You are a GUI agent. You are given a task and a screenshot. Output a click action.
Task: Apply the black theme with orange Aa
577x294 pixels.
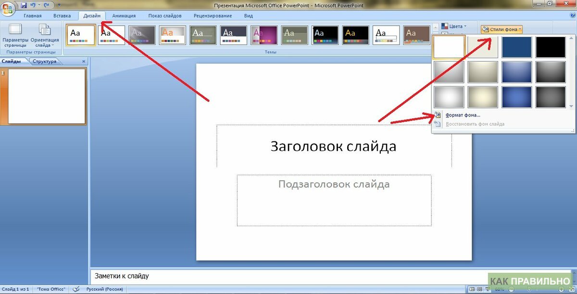tap(356, 35)
